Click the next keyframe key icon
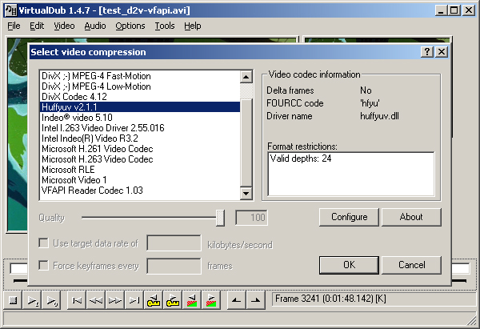Image resolution: width=480 pixels, height=329 pixels. click(x=172, y=301)
